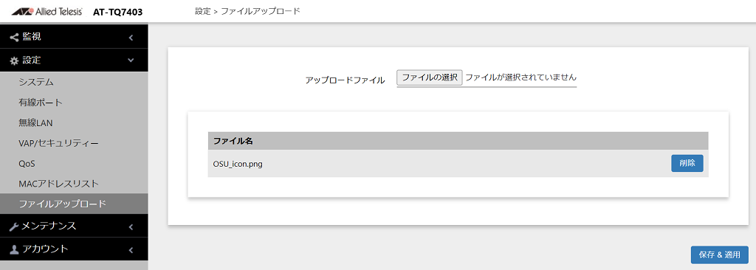756x270 pixels.
Task: Delete OSU_icon.png with 削除 button
Action: pyautogui.click(x=687, y=163)
